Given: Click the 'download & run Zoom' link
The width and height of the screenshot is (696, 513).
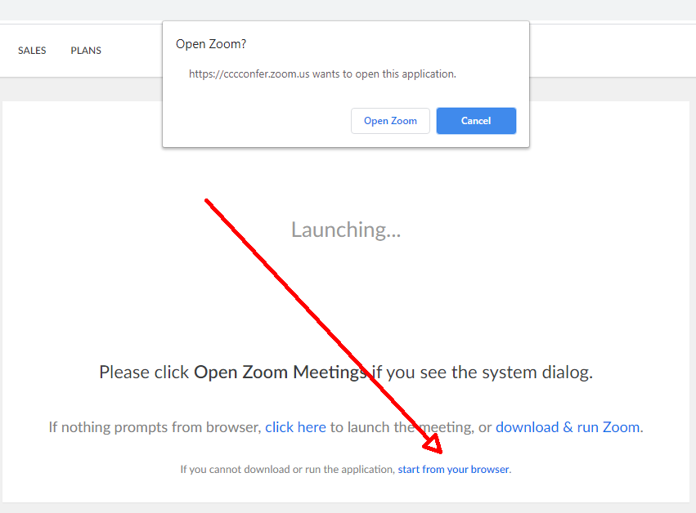Looking at the screenshot, I should coord(568,427).
